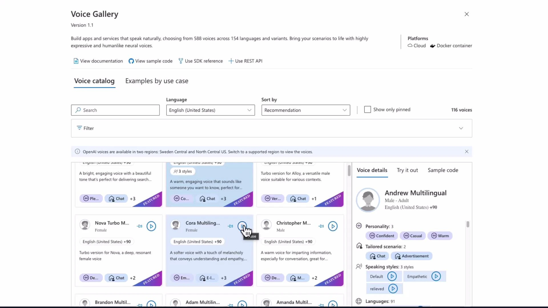The image size is (548, 308).
Task: Click the voice Search input field
Action: (x=115, y=110)
